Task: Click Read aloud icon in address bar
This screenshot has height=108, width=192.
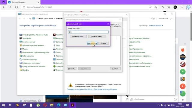Action: [150, 7]
